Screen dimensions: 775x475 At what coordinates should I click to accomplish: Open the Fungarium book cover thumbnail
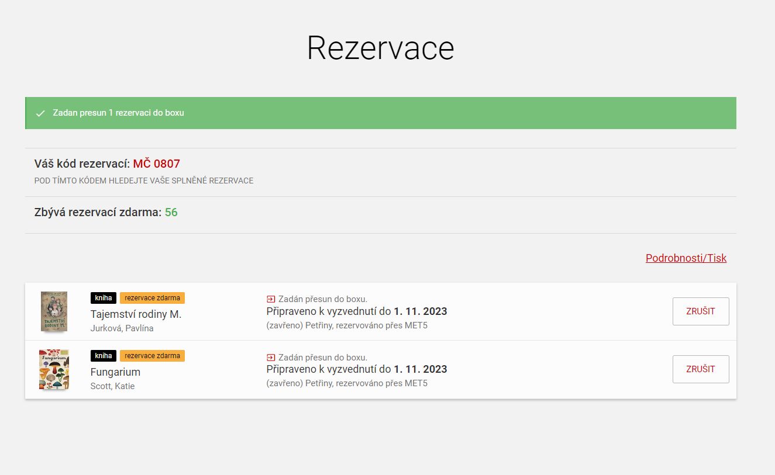click(x=54, y=369)
